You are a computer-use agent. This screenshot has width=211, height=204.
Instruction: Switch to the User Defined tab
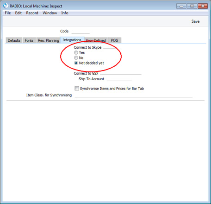(x=96, y=40)
